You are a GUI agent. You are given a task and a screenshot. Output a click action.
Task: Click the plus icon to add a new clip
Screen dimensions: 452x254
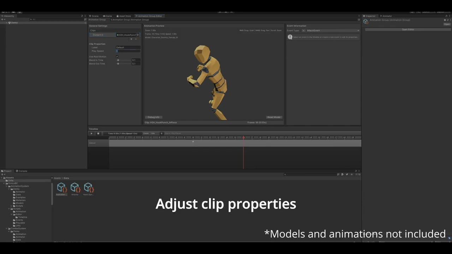pyautogui.click(x=131, y=39)
